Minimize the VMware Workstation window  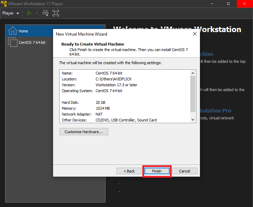coord(212,3)
